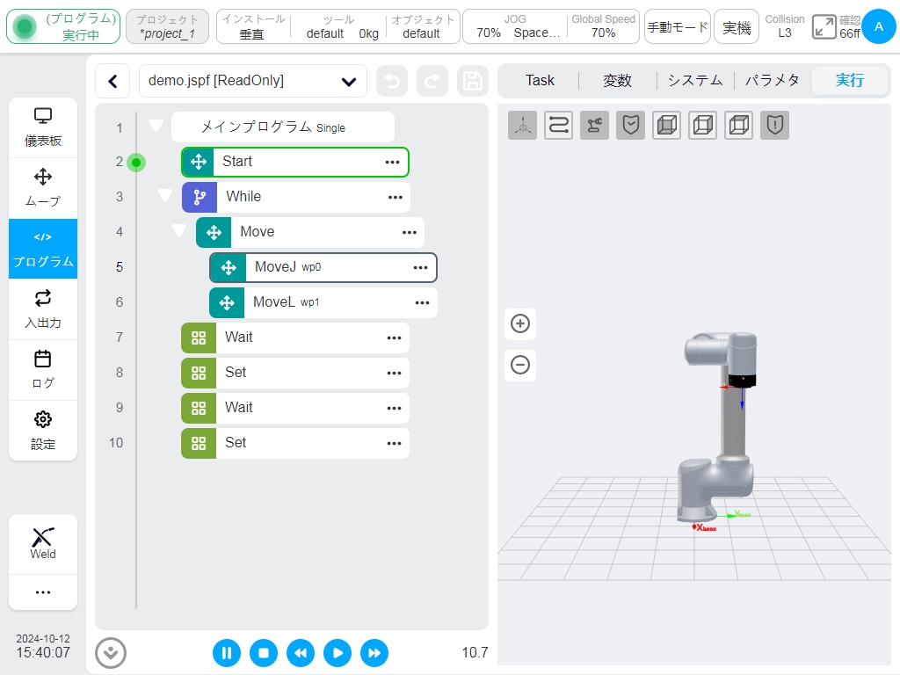Select the front-face cube view
The width and height of the screenshot is (900, 675).
(x=667, y=125)
